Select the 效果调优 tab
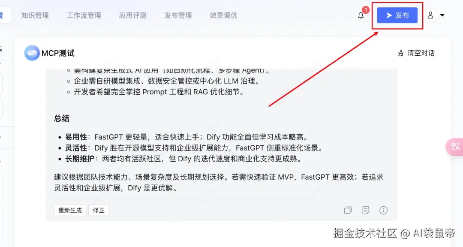Image resolution: width=463 pixels, height=247 pixels. coord(223,15)
